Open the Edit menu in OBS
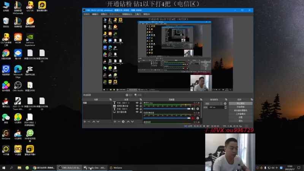 (x=95, y=14)
